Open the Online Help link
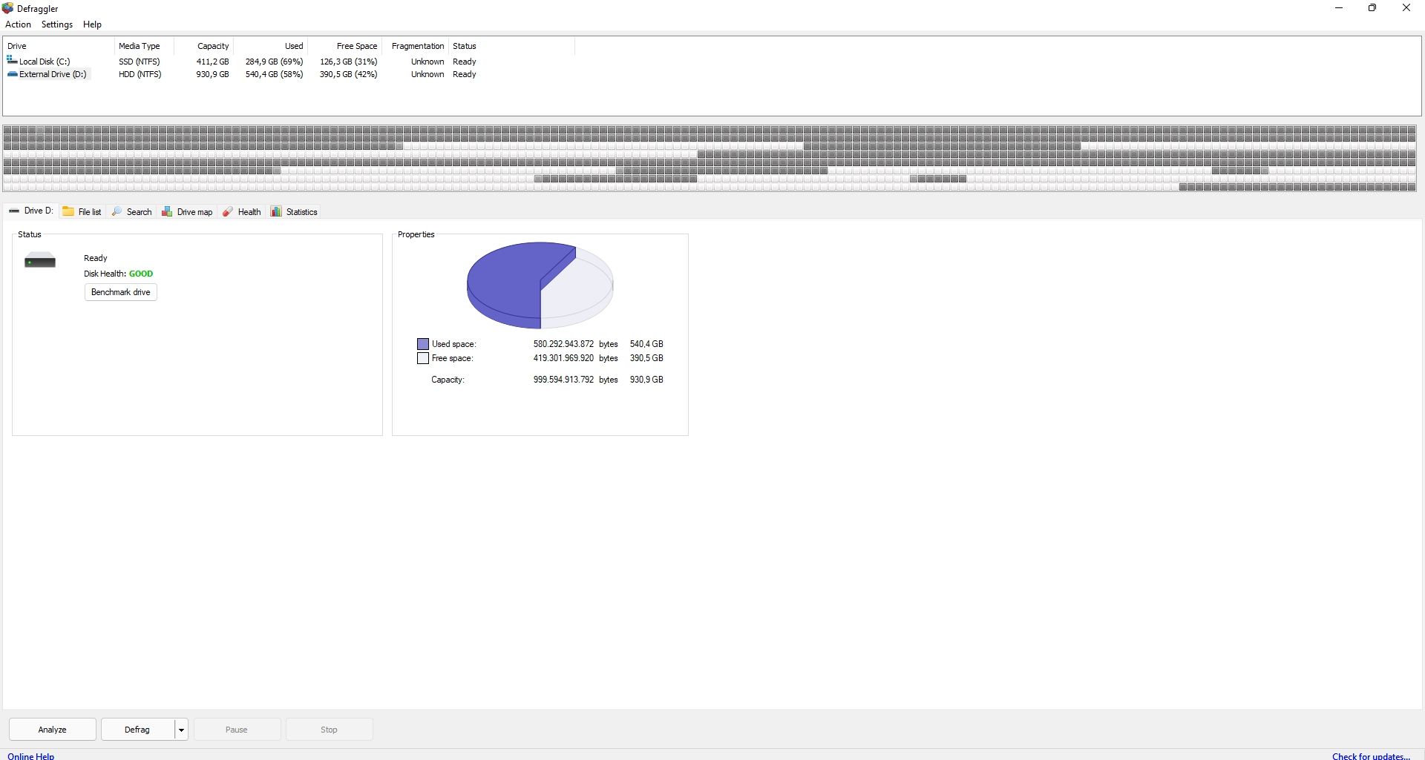This screenshot has width=1425, height=760. tap(31, 756)
